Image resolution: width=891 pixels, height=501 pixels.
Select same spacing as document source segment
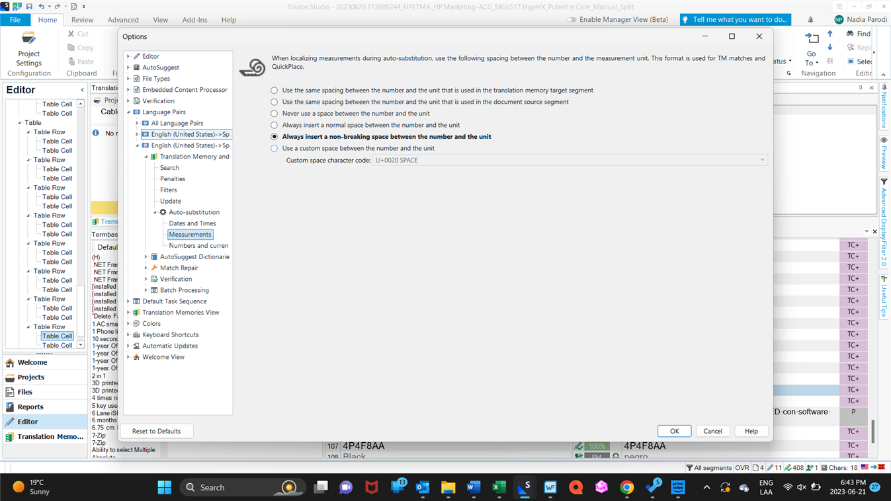(x=275, y=102)
